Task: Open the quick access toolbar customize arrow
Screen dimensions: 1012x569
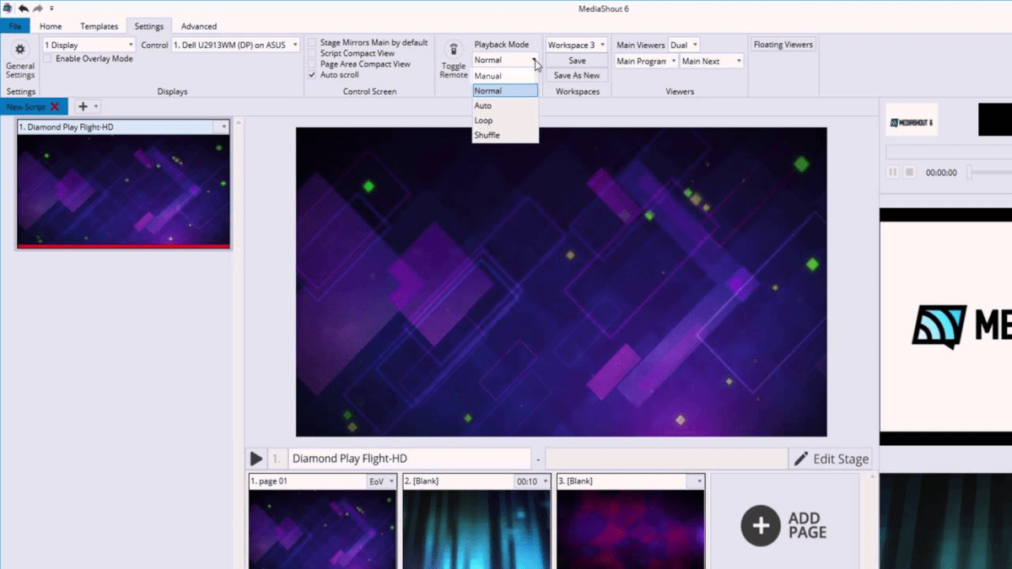Action: tap(51, 8)
